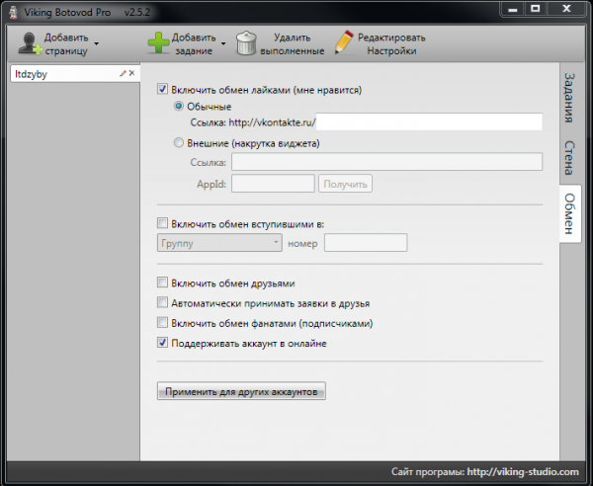Click the Получить button

tap(345, 184)
